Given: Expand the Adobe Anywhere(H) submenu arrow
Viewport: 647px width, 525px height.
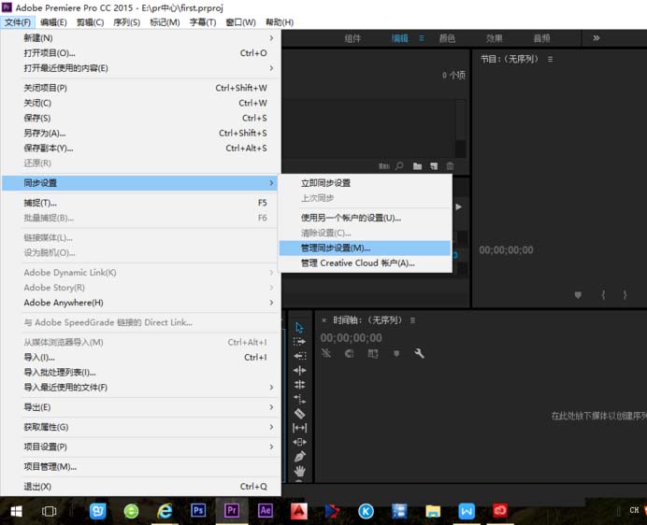Looking at the screenshot, I should [x=271, y=303].
